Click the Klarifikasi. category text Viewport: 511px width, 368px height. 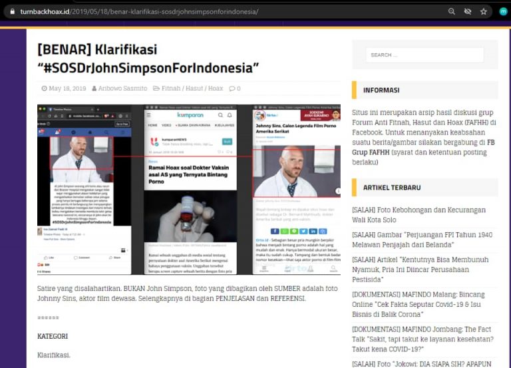pos(54,355)
